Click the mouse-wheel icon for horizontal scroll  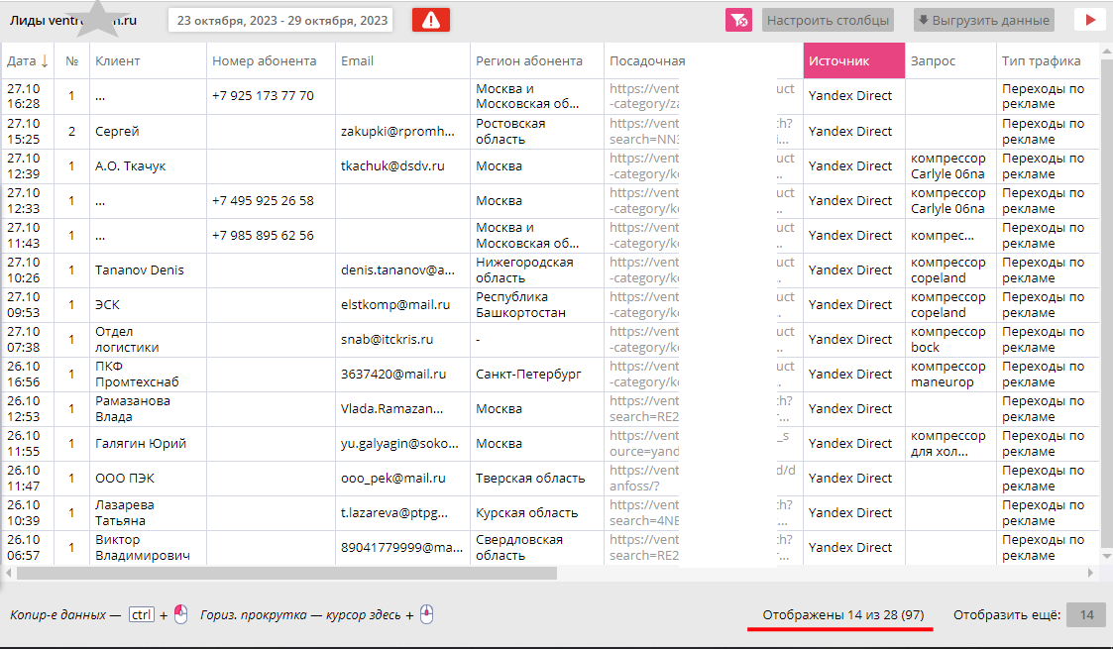pos(426,614)
